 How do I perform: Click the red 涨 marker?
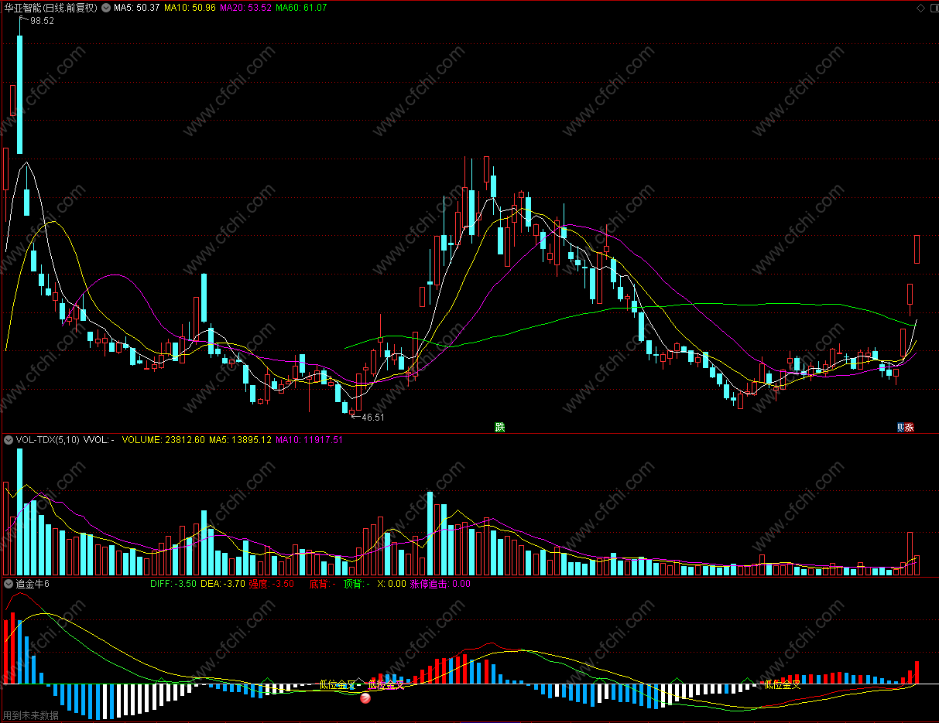pyautogui.click(x=910, y=427)
